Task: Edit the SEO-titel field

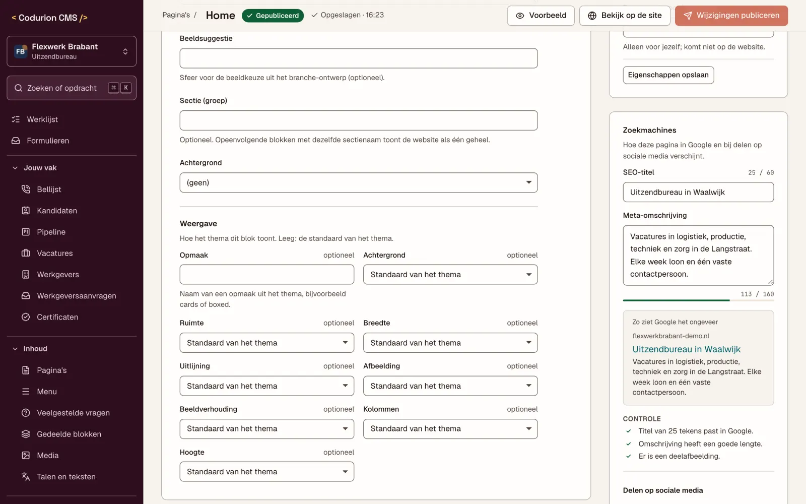Action: coord(698,193)
